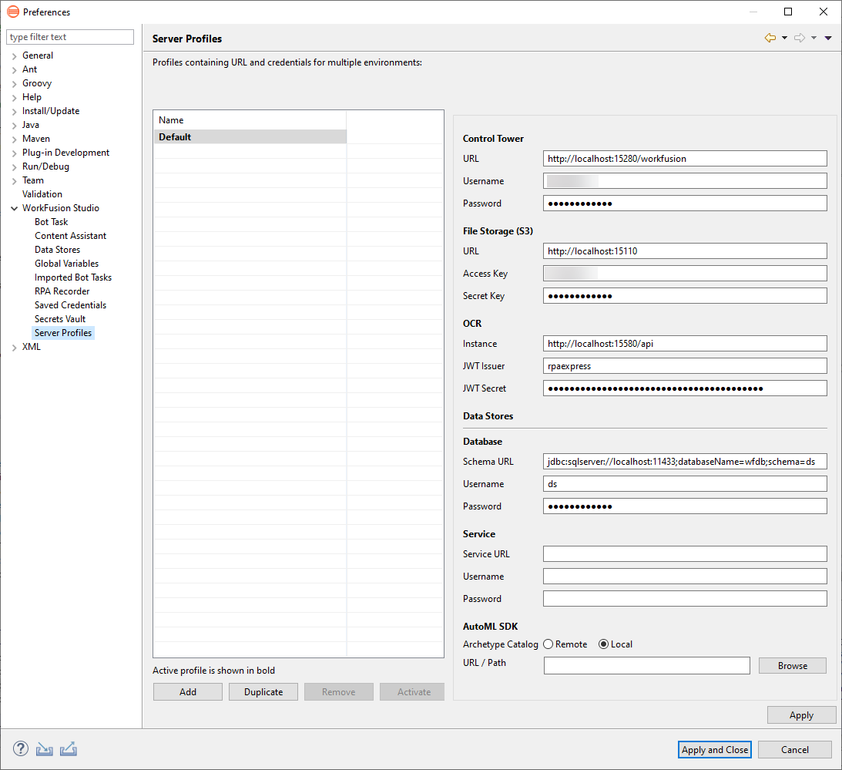Open Data Stores preferences page
Viewport: 842px width, 770px height.
pyautogui.click(x=58, y=250)
